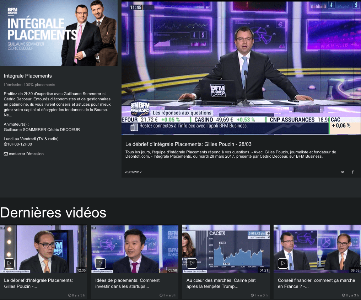Click the 04:21 duration badge

coord(264,270)
